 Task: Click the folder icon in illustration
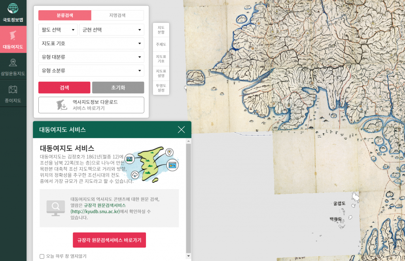click(x=172, y=165)
